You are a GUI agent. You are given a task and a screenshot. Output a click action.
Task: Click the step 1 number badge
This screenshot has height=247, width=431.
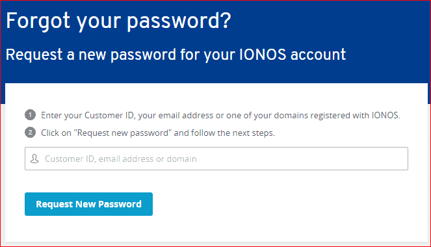click(x=31, y=115)
